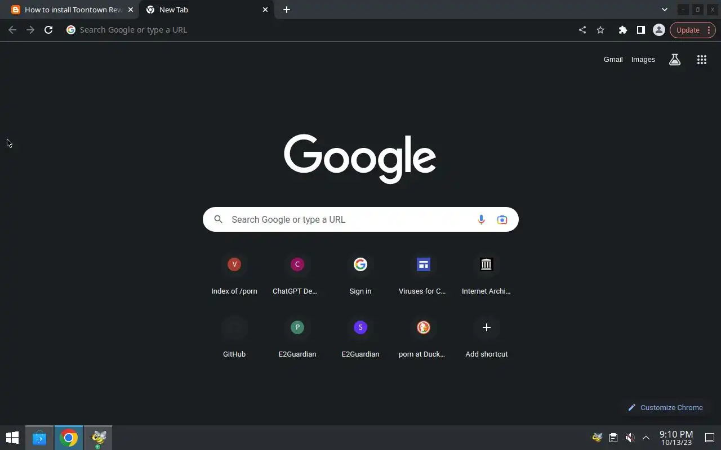This screenshot has width=721, height=450.
Task: Toggle the side panel icon
Action: click(x=640, y=30)
